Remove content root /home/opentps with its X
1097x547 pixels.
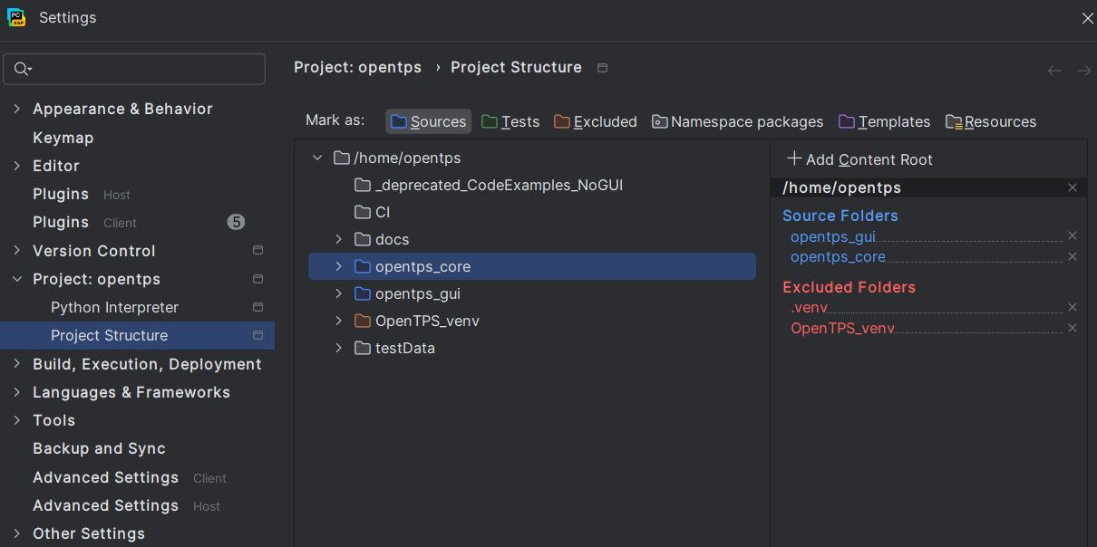click(1073, 187)
